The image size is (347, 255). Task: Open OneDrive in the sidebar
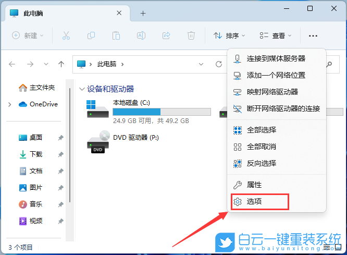point(38,104)
